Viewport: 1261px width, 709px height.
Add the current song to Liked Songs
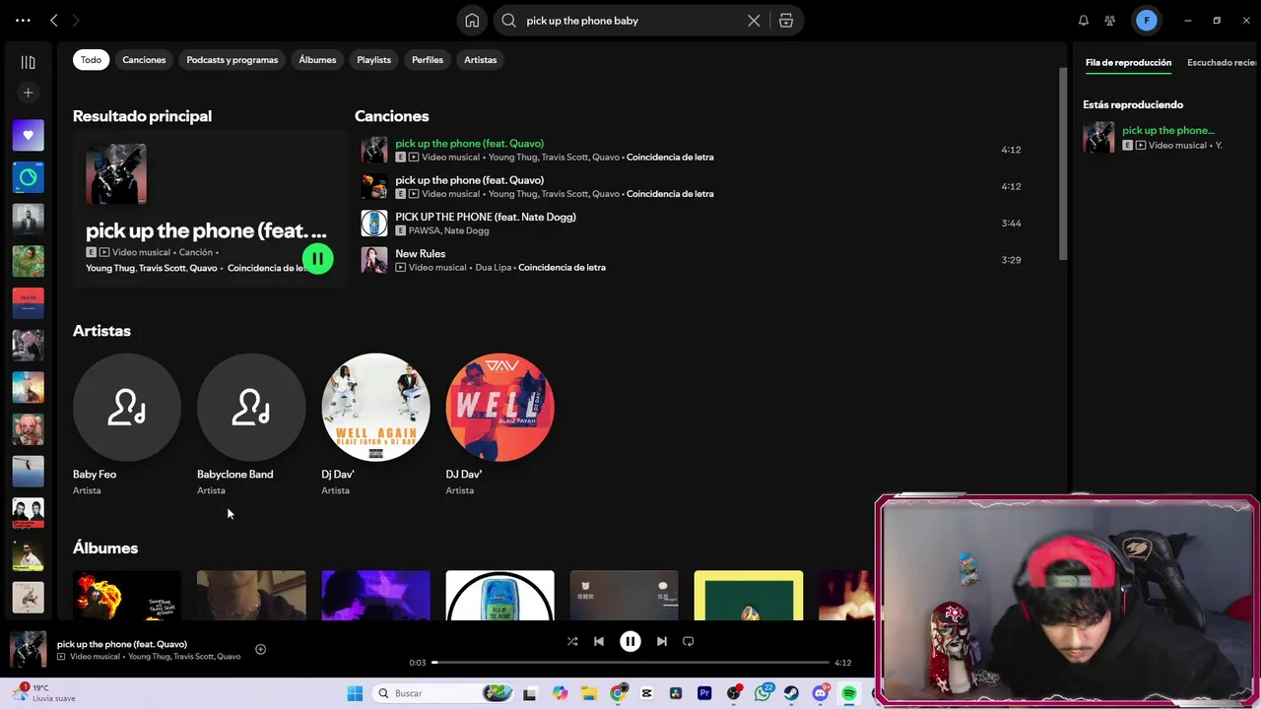click(x=260, y=649)
